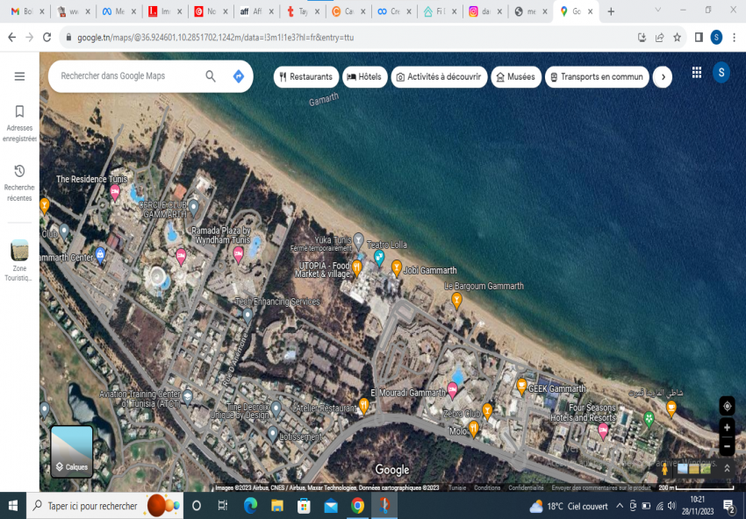
Task: Center map on my location
Action: tap(727, 406)
